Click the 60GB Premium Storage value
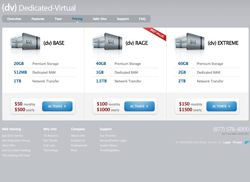Screen dimensions: 250x182 coord(183,63)
